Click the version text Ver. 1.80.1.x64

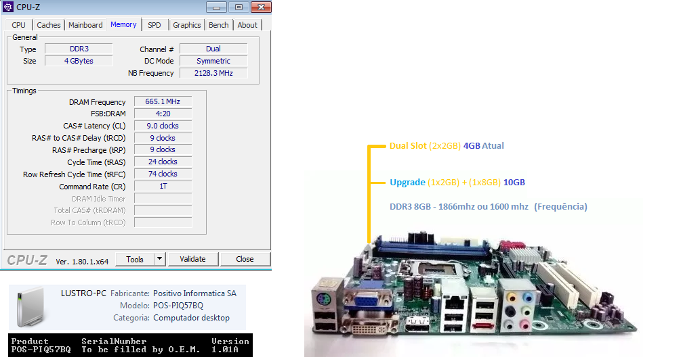82,262
